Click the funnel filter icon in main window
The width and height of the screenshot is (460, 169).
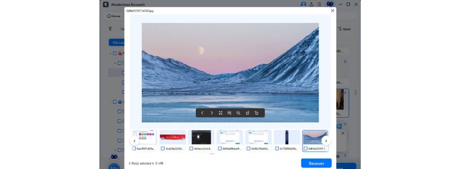point(111,29)
